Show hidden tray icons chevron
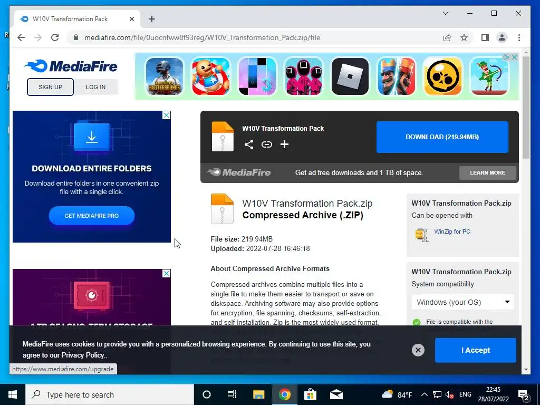The width and height of the screenshot is (540, 405). pyautogui.click(x=425, y=394)
